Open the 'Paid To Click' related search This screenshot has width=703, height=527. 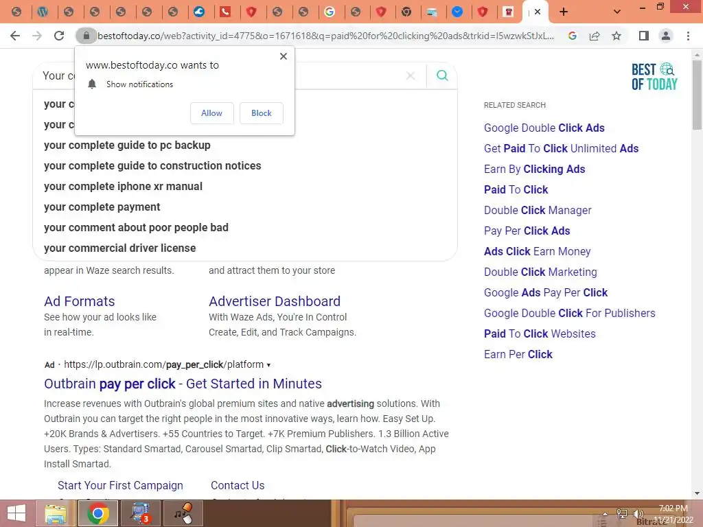click(x=516, y=189)
